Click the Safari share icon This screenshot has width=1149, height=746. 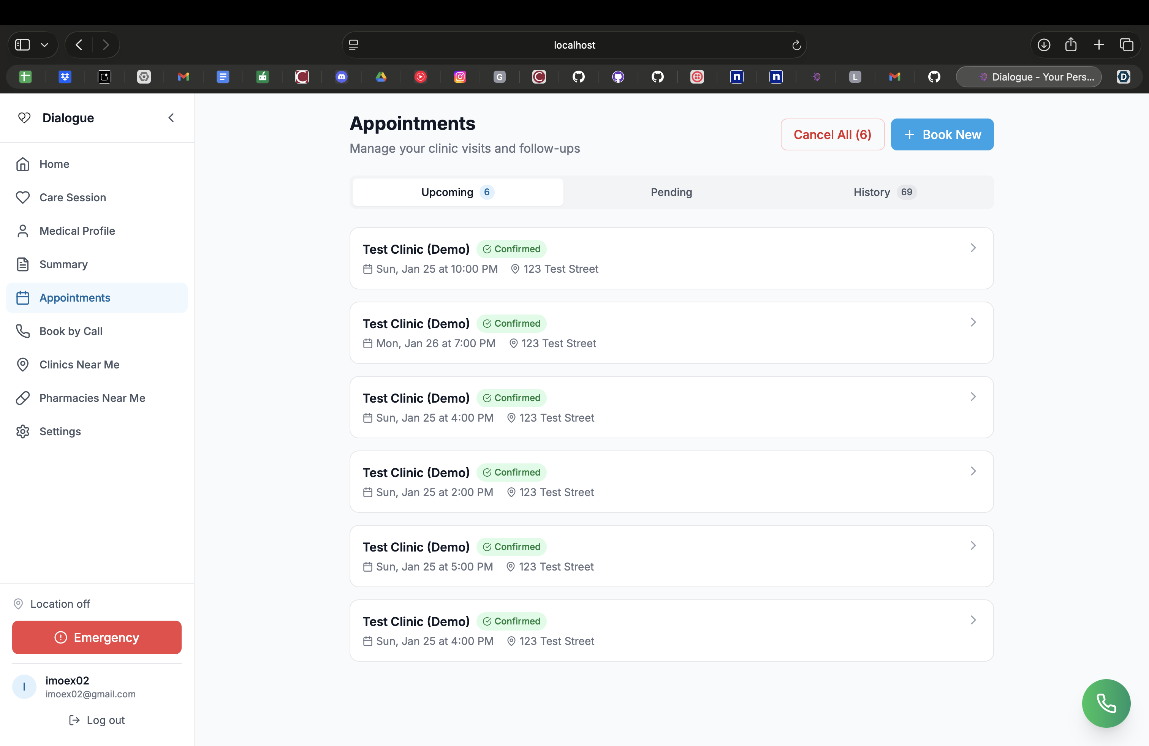(x=1071, y=45)
